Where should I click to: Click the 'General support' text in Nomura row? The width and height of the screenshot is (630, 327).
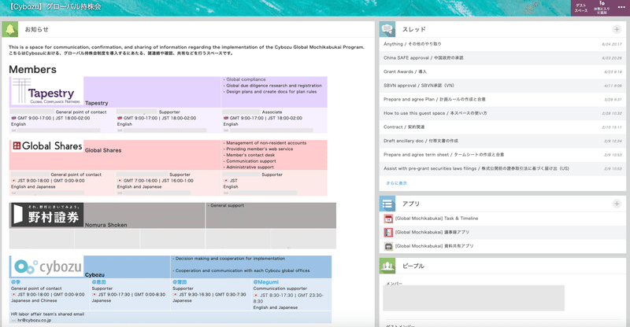(227, 205)
